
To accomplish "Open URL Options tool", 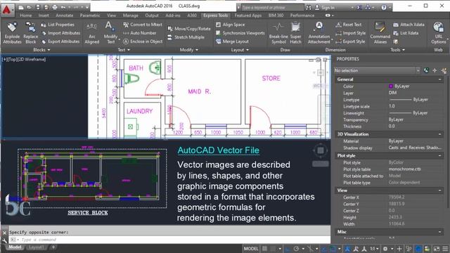I will 438,33.
